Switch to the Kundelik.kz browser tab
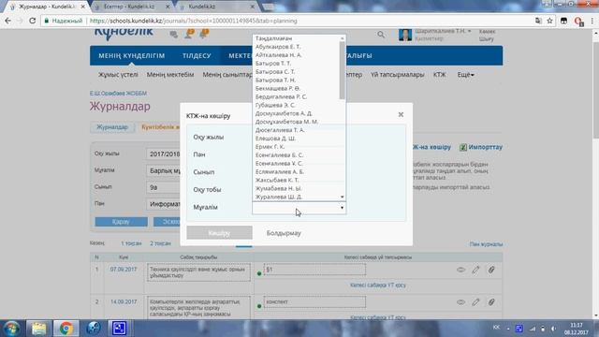This screenshot has width=599, height=337. coord(202,7)
